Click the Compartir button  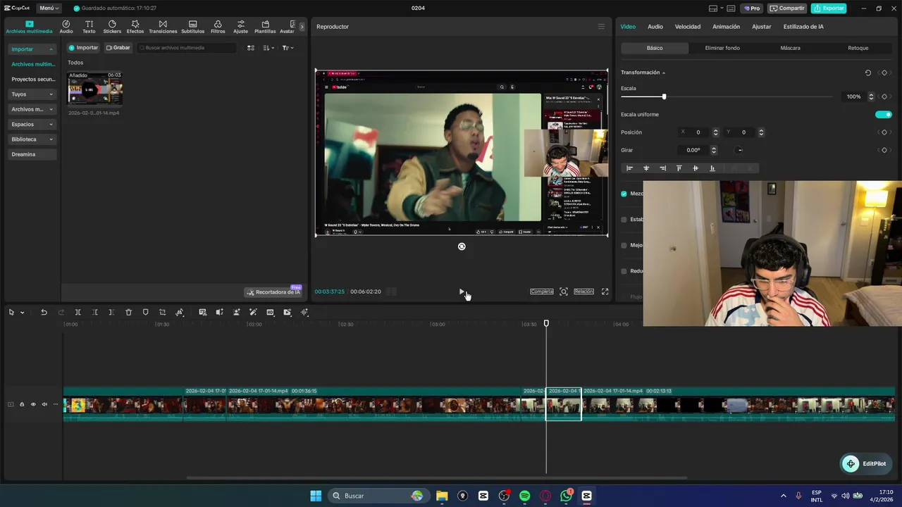pyautogui.click(x=787, y=8)
